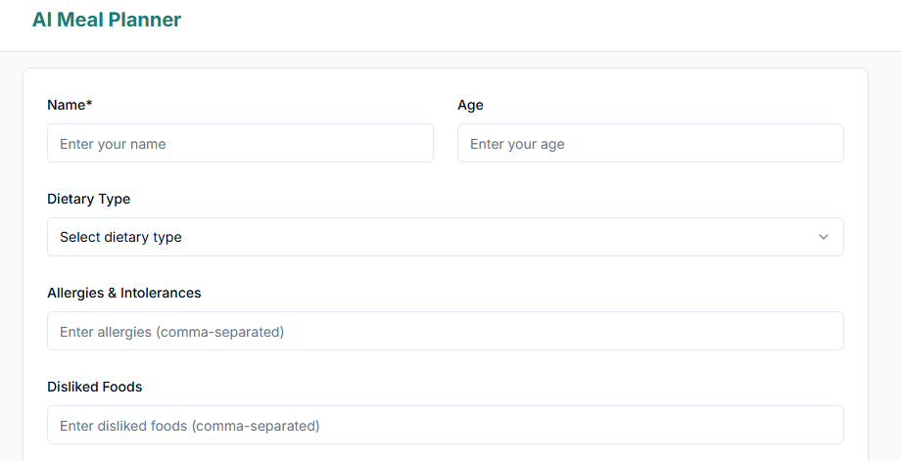Click the 'Enter disliked foods' placeholder text
The width and height of the screenshot is (901, 461).
pos(189,426)
